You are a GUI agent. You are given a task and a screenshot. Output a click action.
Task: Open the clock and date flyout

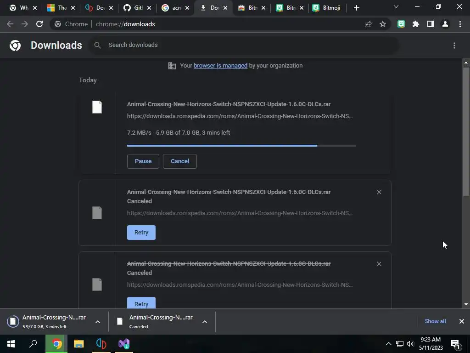tap(431, 344)
